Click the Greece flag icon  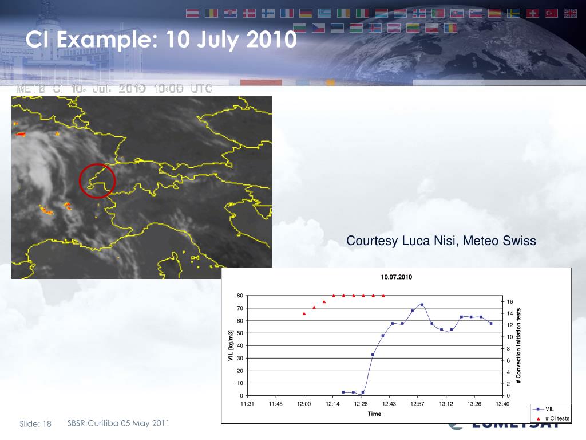[324, 13]
